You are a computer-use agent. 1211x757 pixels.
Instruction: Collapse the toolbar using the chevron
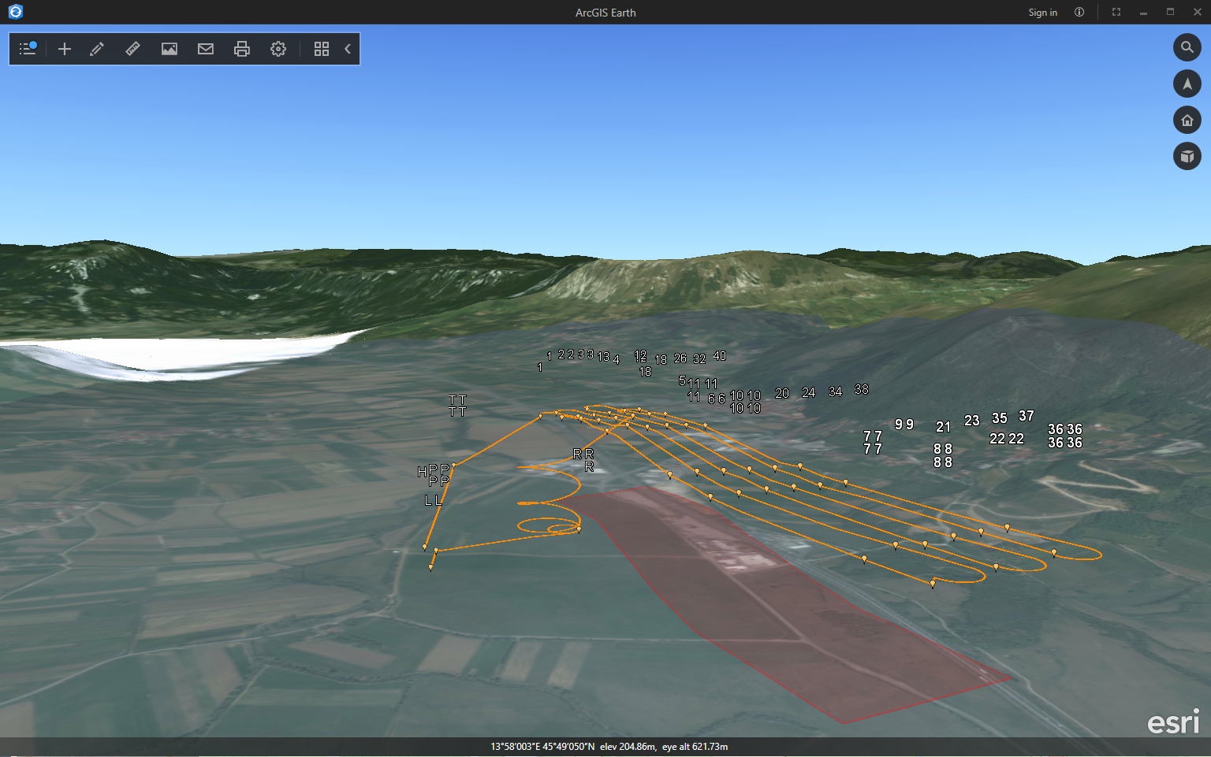coord(347,48)
